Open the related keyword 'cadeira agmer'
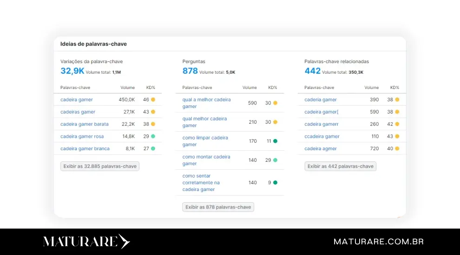Viewport: 460px width, 255px height. tap(321, 149)
